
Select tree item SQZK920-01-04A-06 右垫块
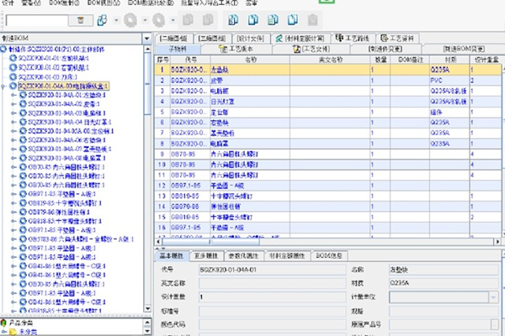click(x=67, y=140)
